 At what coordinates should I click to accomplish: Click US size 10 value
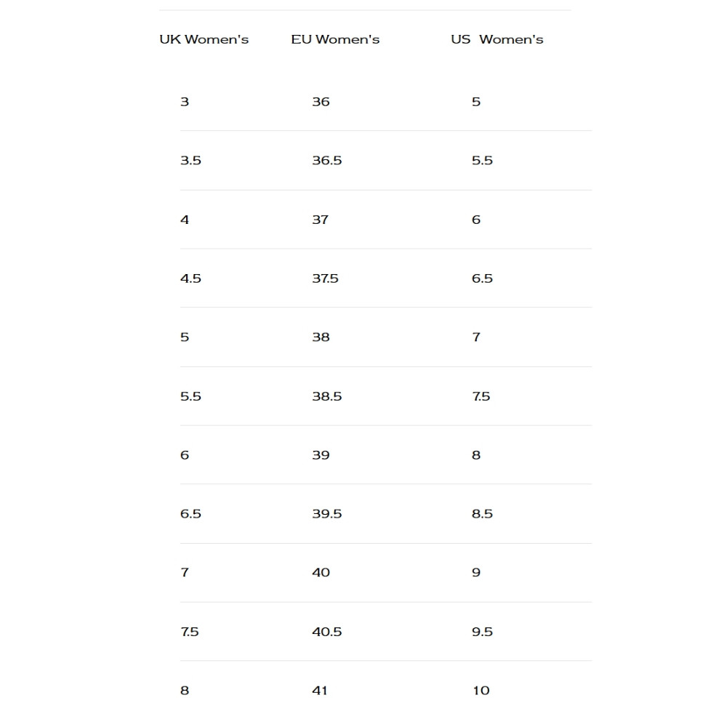tap(481, 691)
